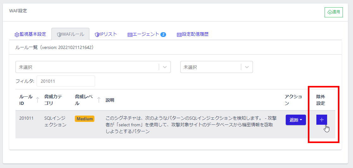
Task: Add exclusion with the plus button
Action: click(321, 120)
